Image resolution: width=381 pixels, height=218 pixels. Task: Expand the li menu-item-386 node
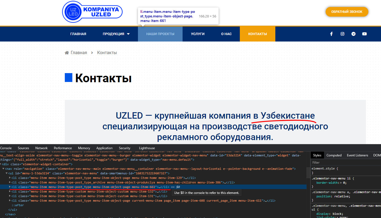click(x=10, y=182)
